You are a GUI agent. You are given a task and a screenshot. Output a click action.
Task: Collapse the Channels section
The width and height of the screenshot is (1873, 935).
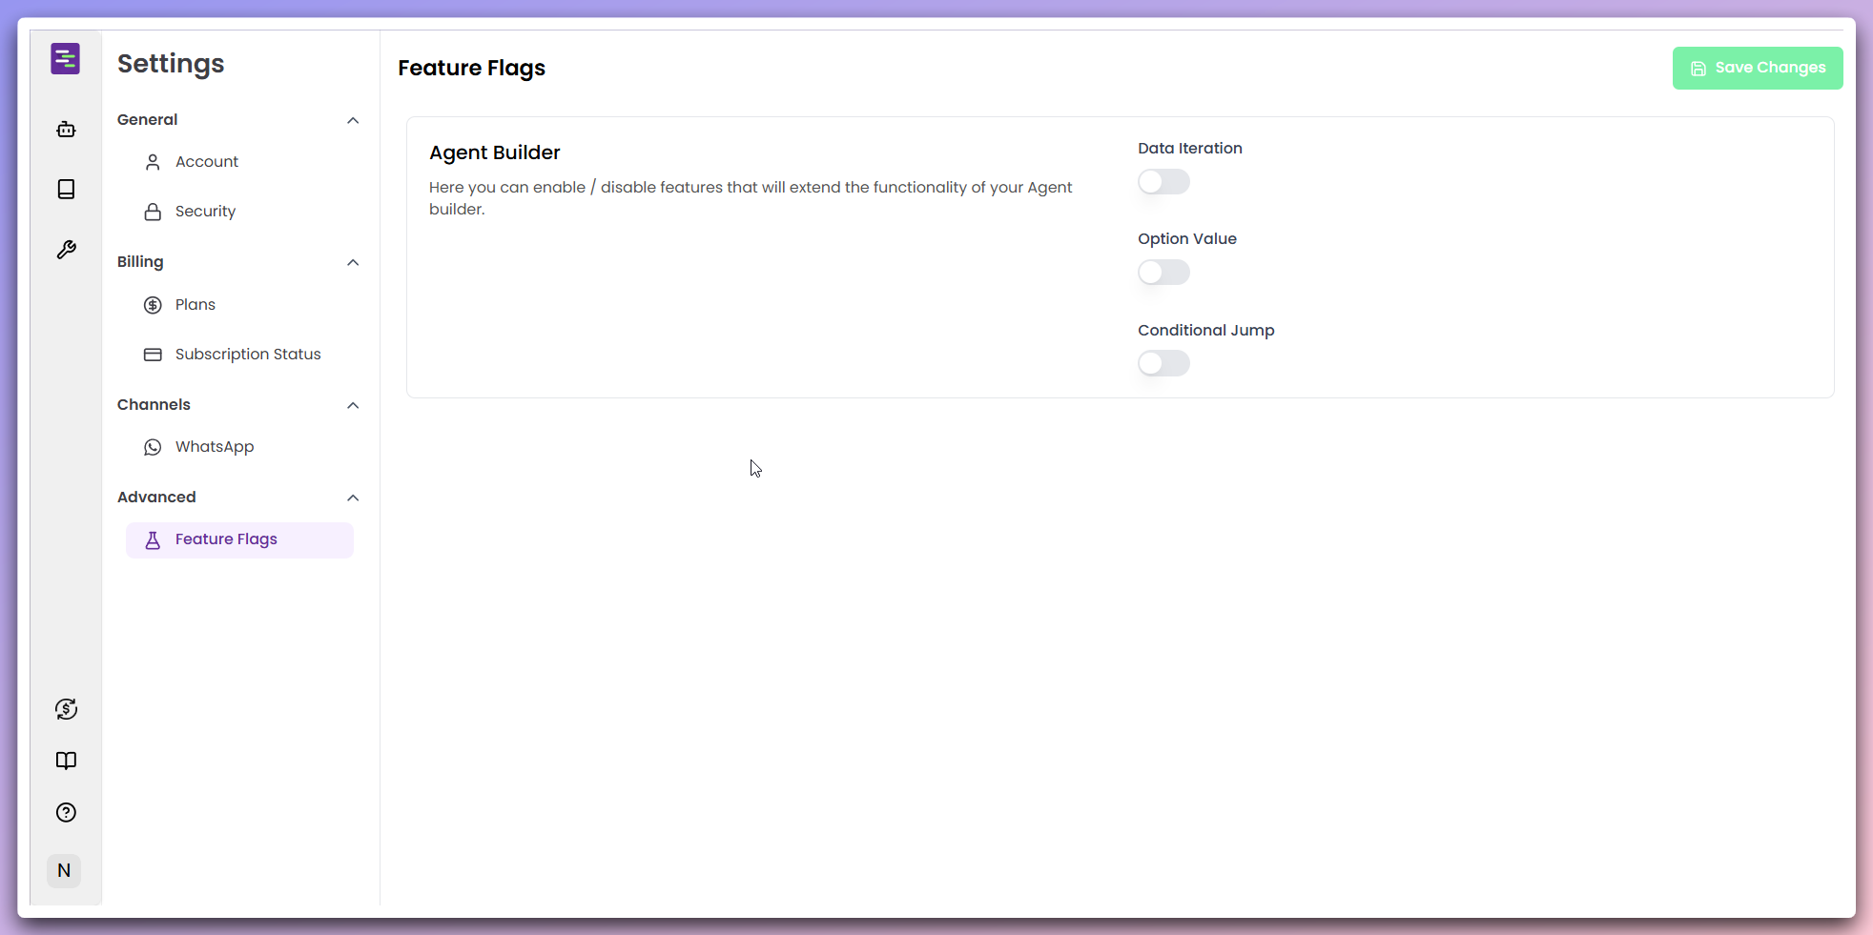click(352, 405)
